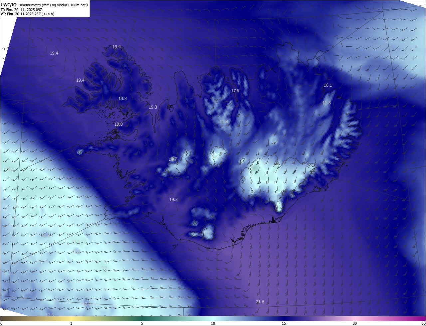
Task: Click the 13.8 value in the Westfjords
Action: (x=122, y=98)
